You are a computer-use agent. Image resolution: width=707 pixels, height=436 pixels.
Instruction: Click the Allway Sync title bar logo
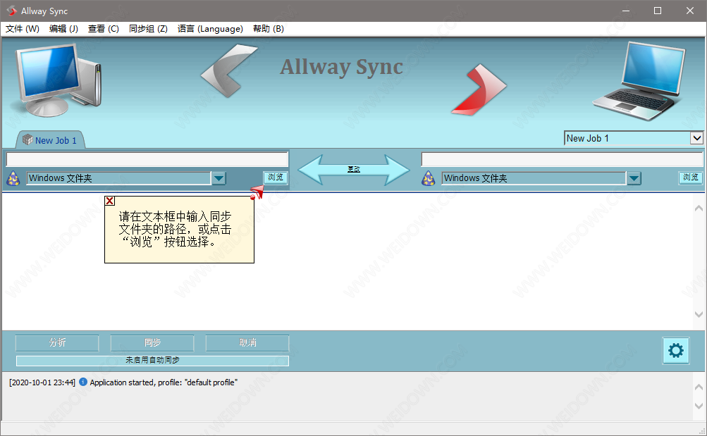[x=11, y=11]
